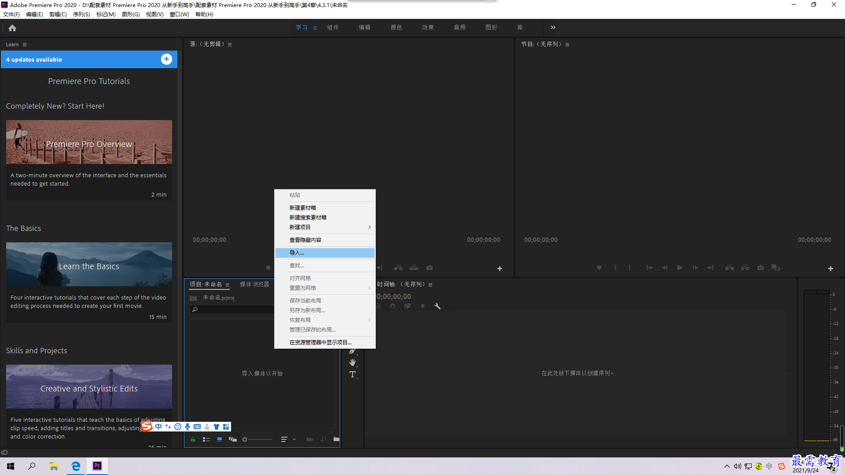
Task: Open Comparison View in program monitor
Action: point(776,267)
